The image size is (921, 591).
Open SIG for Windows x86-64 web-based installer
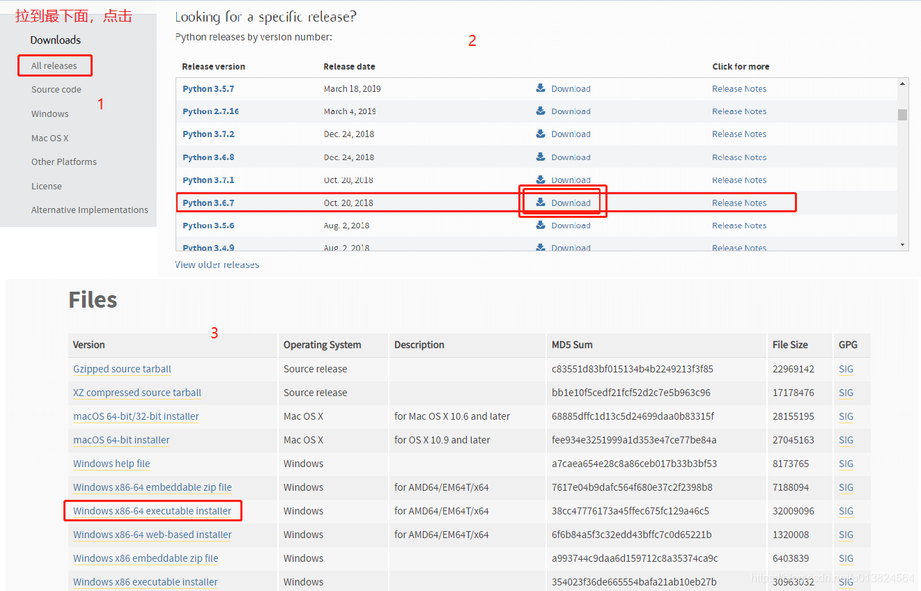846,535
